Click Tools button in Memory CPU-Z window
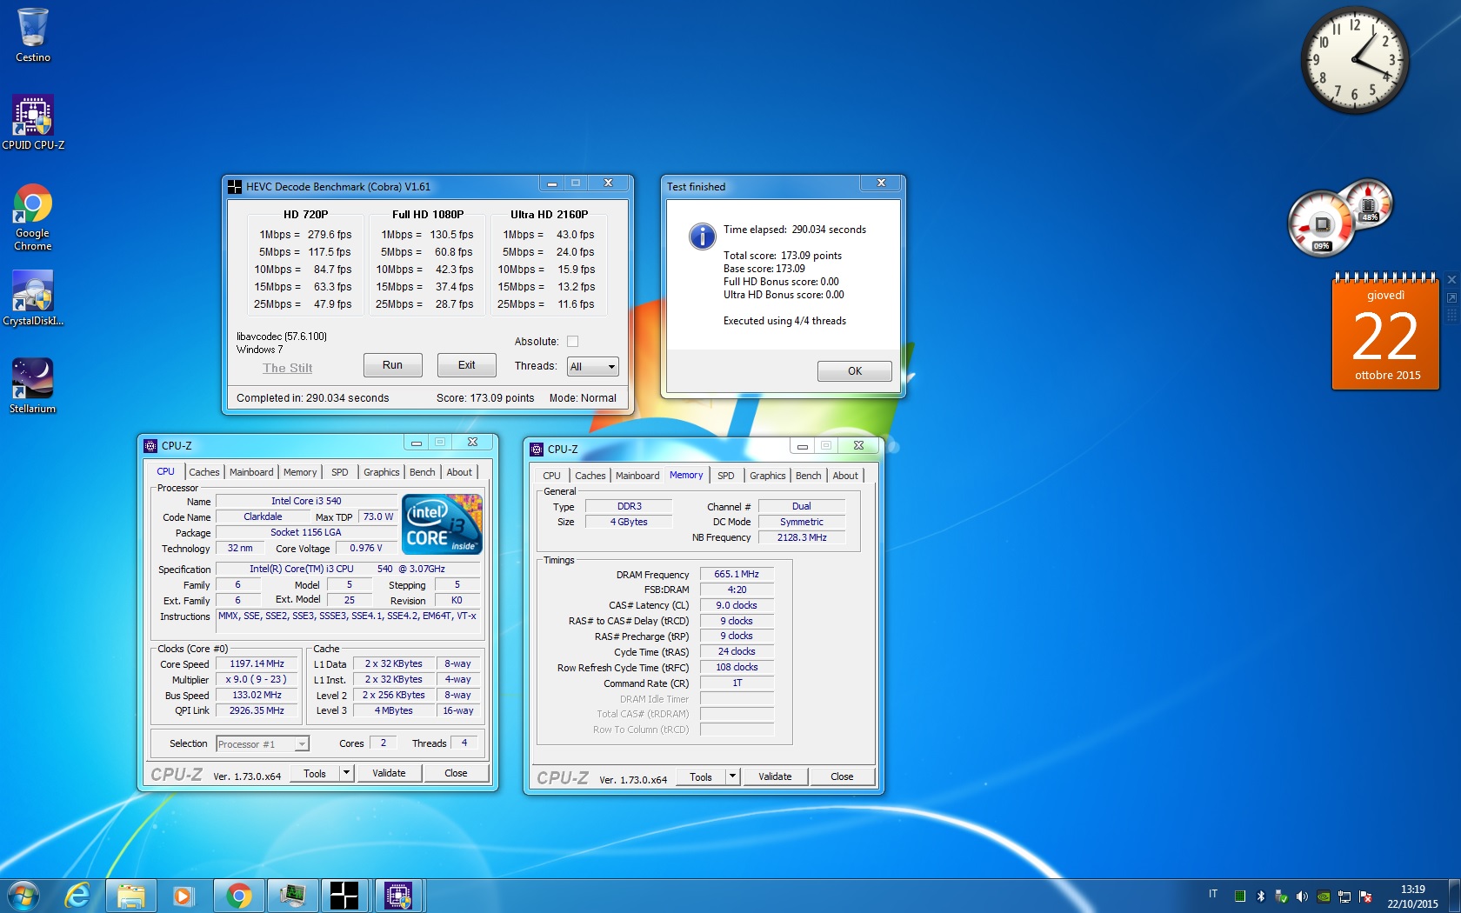1461x913 pixels. [701, 776]
